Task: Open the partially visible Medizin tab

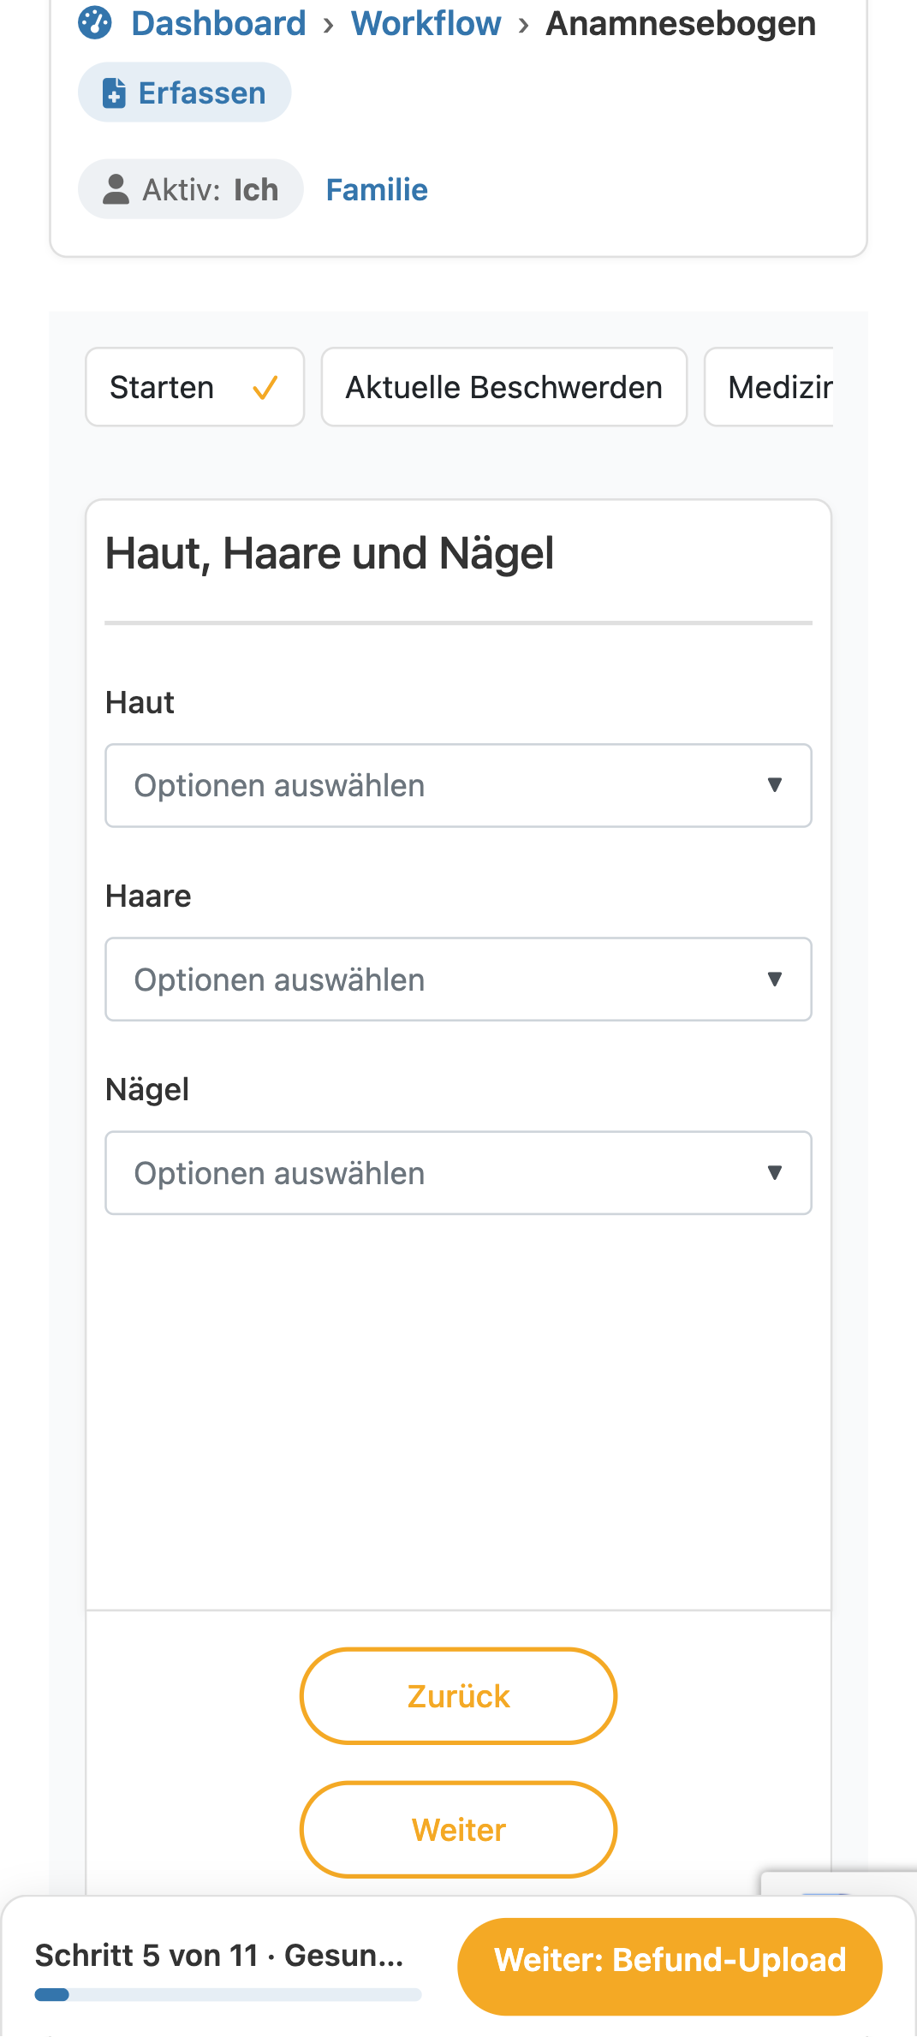Action: coord(769,387)
